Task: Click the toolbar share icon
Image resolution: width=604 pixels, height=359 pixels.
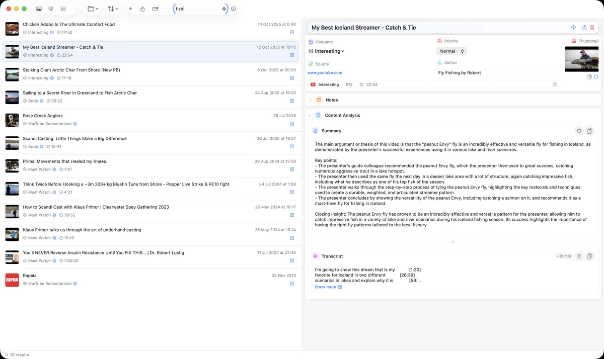Action: coord(142,9)
